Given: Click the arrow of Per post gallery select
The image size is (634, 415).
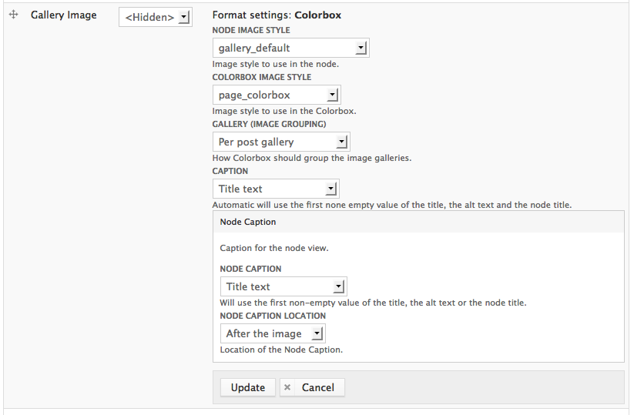Looking at the screenshot, I should [341, 142].
